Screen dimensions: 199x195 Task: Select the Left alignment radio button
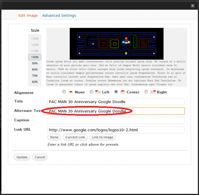tap(91, 92)
